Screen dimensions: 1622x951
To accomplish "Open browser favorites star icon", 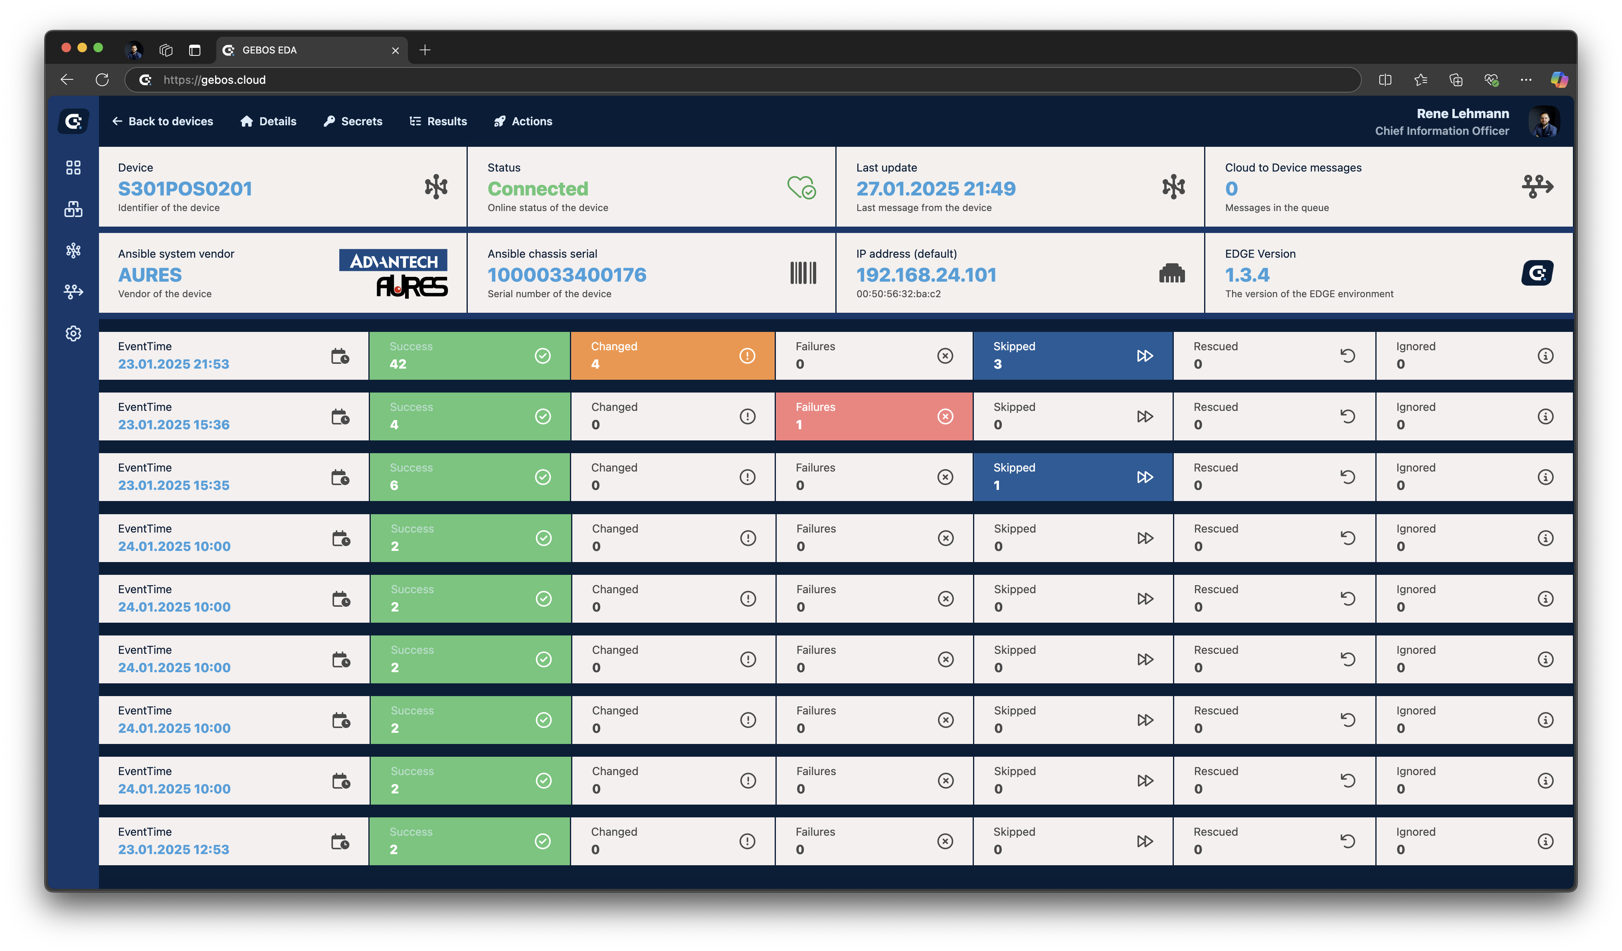I will click(x=1420, y=80).
